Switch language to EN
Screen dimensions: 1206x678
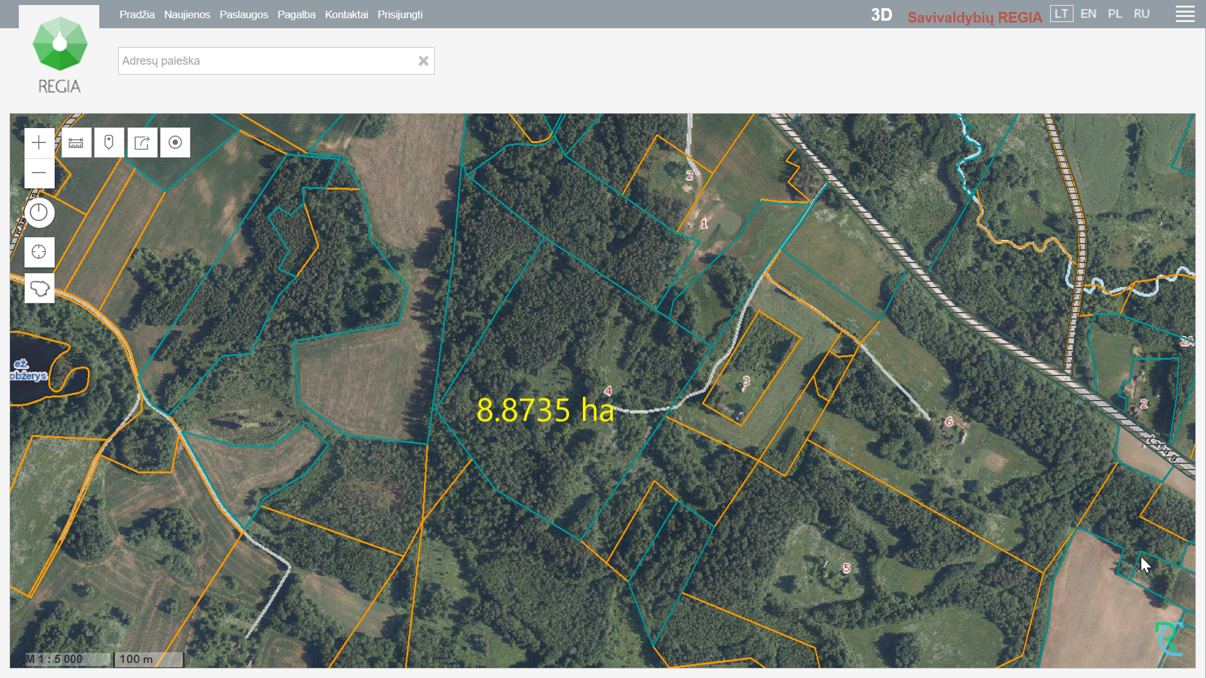(1088, 14)
